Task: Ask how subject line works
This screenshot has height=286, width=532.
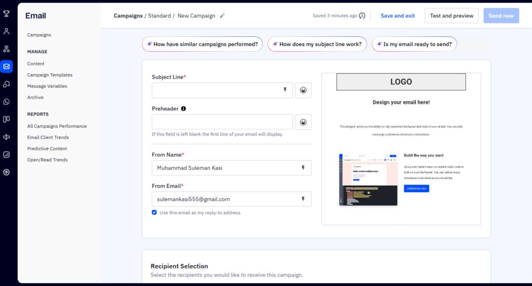Action: [x=317, y=44]
